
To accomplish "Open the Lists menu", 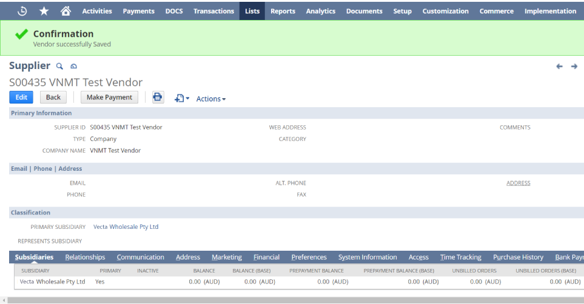I will (x=252, y=11).
